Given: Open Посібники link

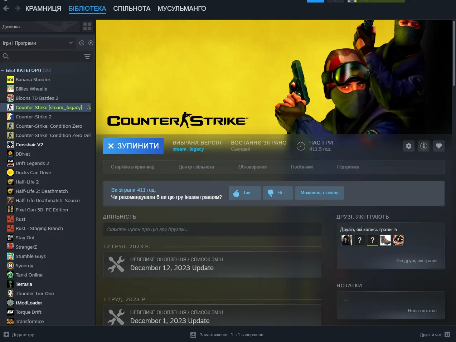Looking at the screenshot, I should click(302, 167).
